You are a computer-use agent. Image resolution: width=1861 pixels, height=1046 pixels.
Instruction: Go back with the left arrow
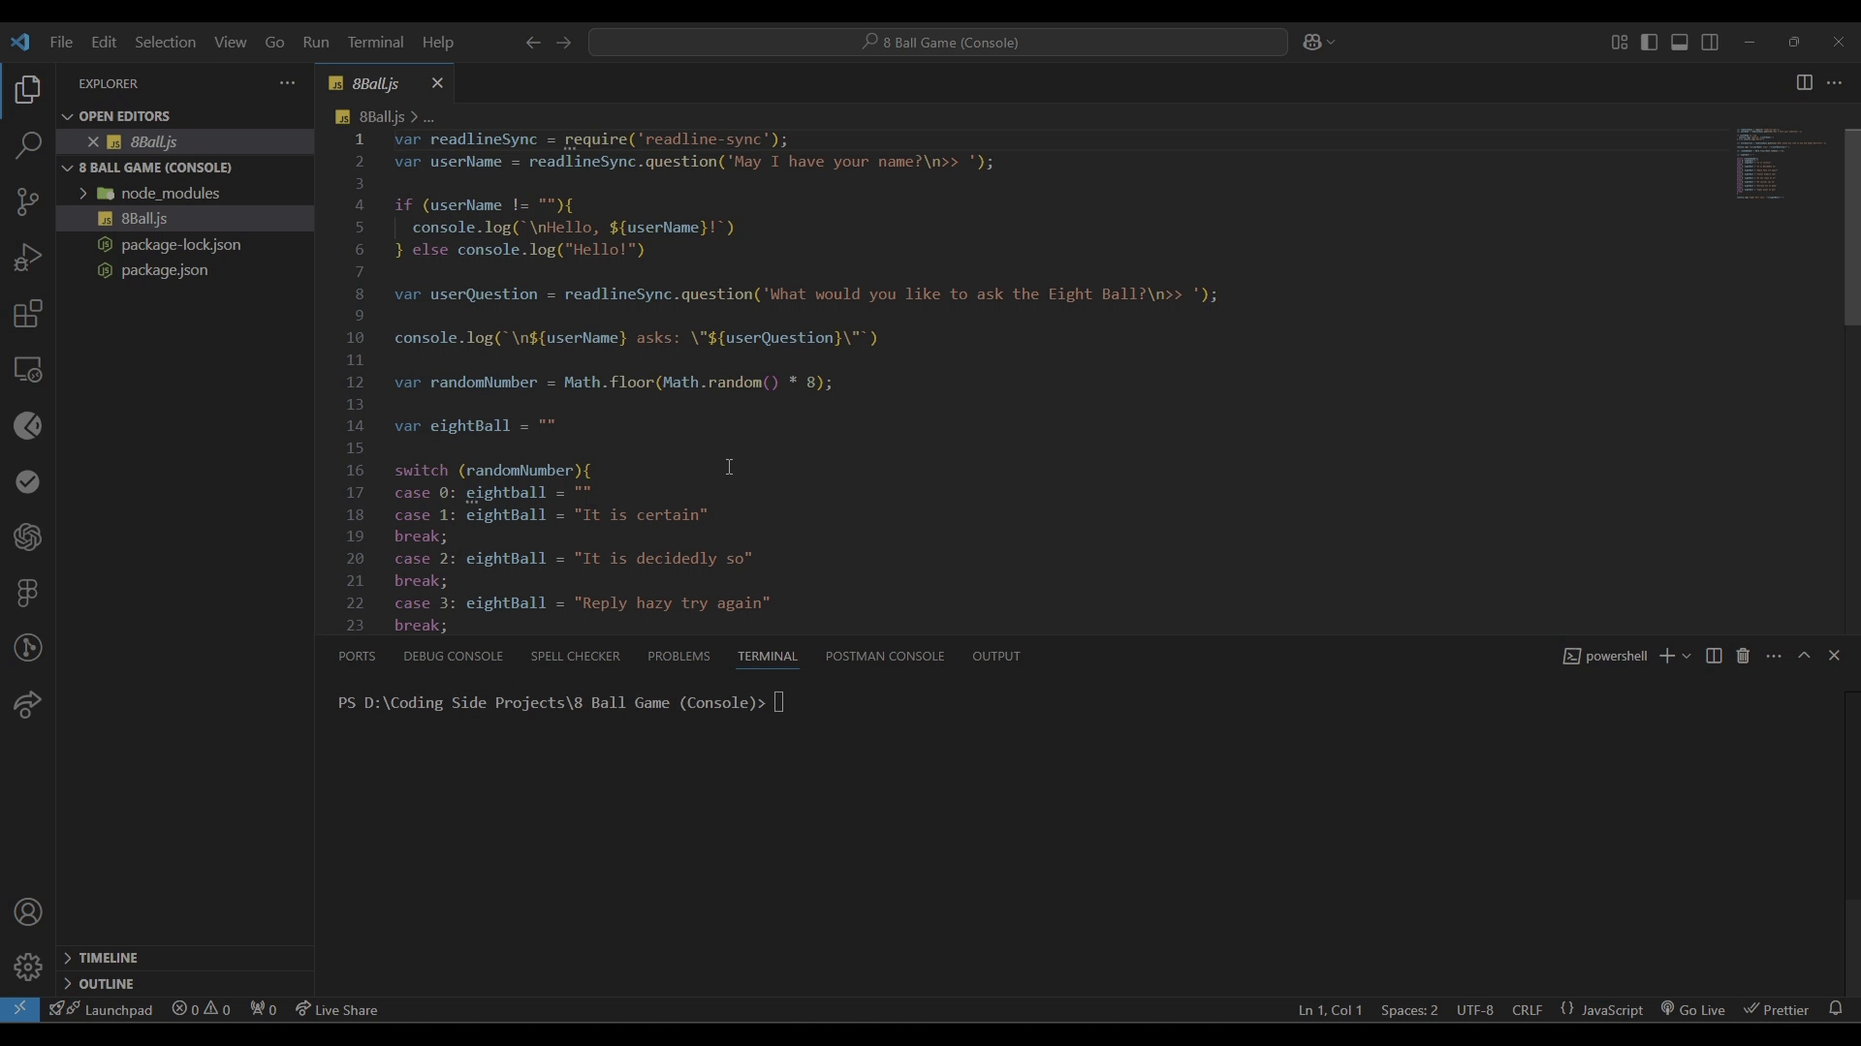532,43
